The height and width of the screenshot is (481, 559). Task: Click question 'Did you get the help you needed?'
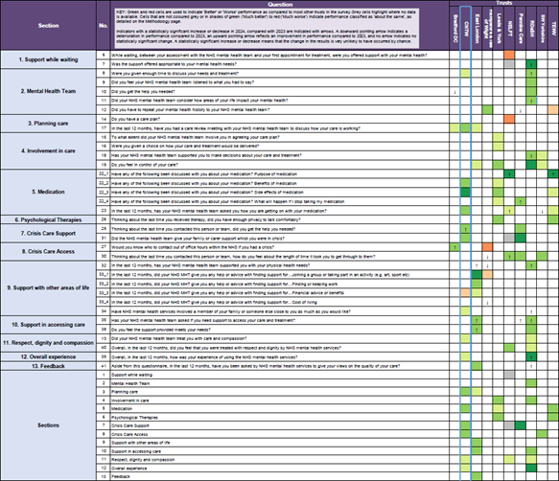(x=280, y=92)
